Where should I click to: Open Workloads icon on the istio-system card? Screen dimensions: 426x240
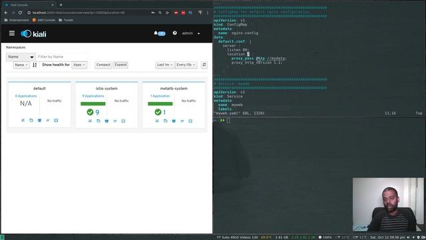click(x=106, y=121)
